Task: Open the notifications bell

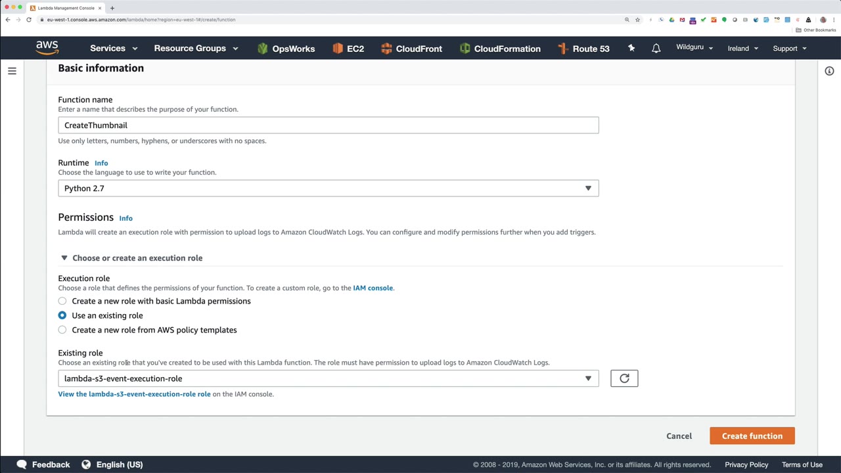Action: coord(656,48)
